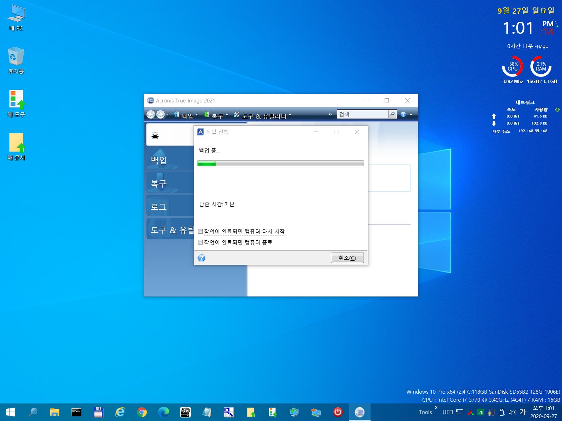Screen dimensions: 562x421
Task: Click the USB safely remove tray icon
Action: [502, 412]
